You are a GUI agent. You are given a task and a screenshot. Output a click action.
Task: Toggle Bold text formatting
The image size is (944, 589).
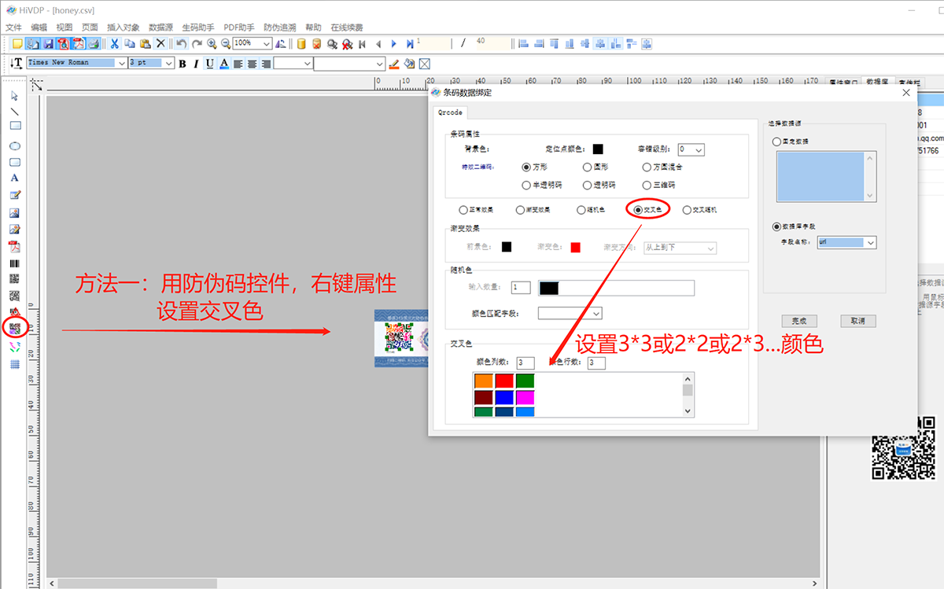(x=183, y=64)
